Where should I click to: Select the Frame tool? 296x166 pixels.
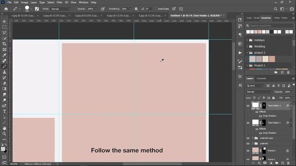coord(4,50)
